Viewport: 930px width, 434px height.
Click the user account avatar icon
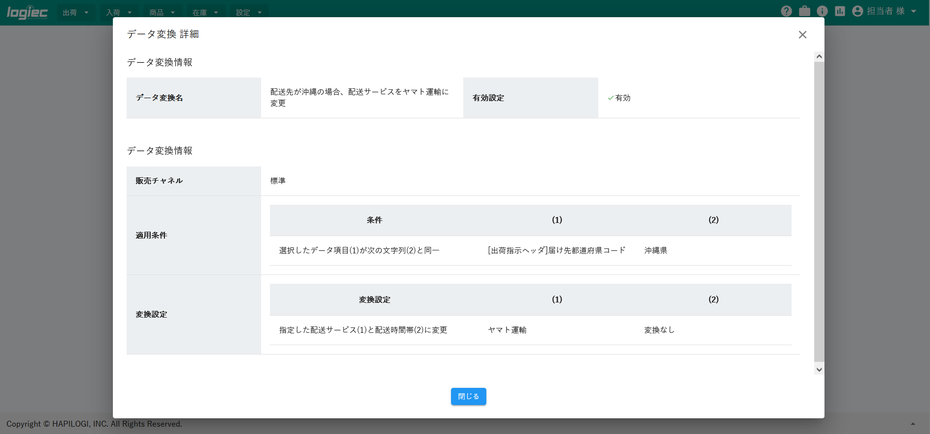[857, 11]
